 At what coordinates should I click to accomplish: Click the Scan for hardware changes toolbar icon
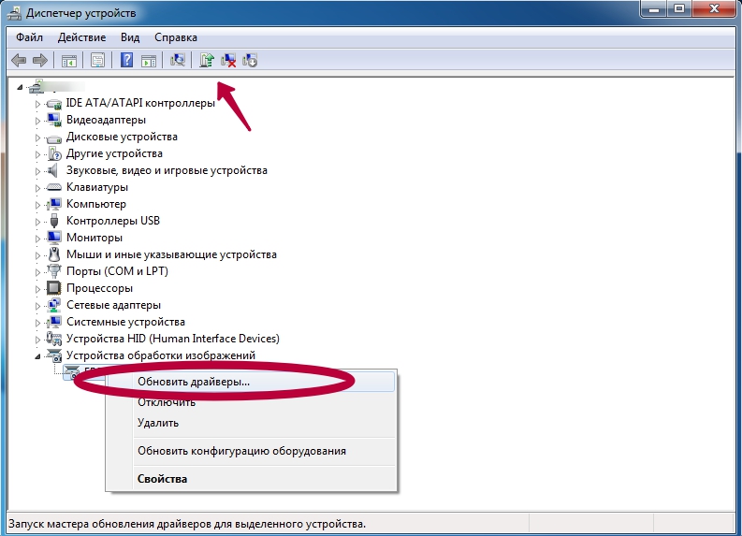pos(177,61)
